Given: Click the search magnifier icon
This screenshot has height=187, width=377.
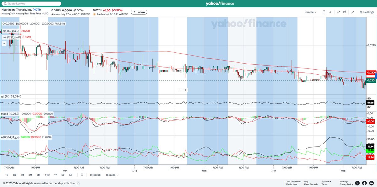Looking at the screenshot, I should pos(5,3).
